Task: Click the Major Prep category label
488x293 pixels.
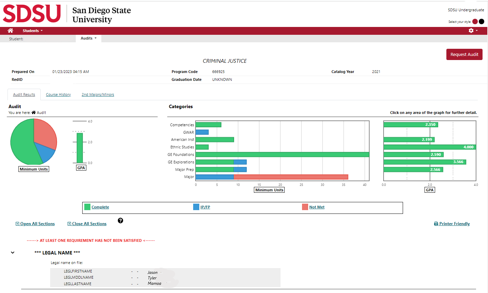Action: click(x=185, y=170)
